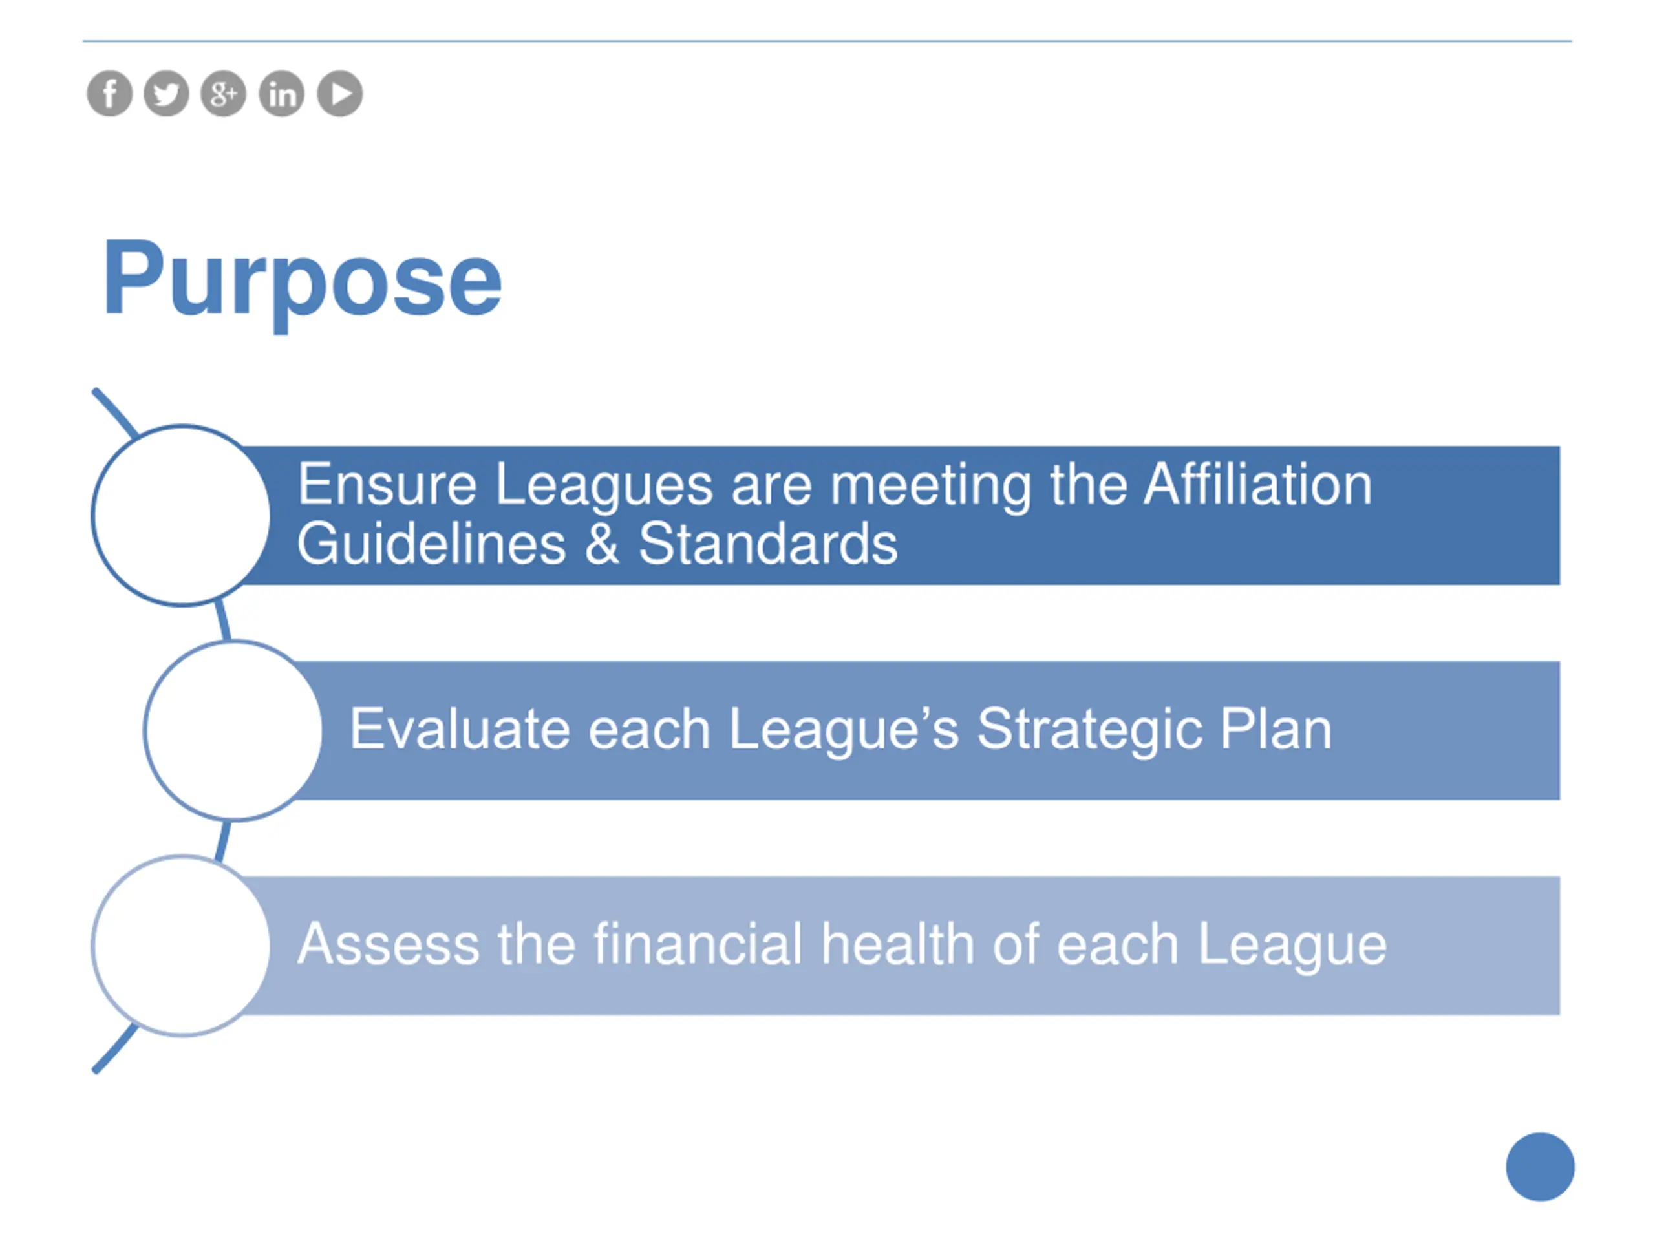
Task: Click the Assess financial health bar
Action: coord(898,946)
